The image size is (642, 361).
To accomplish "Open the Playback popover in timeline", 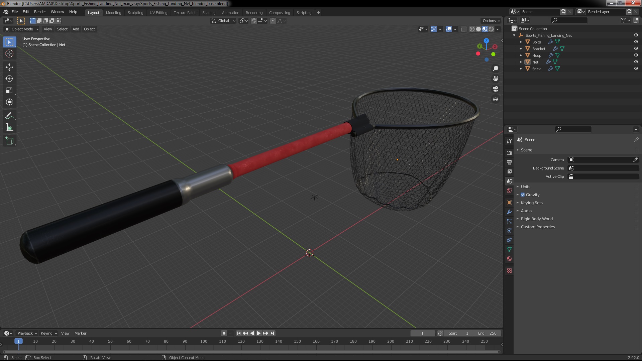I will click(27, 333).
